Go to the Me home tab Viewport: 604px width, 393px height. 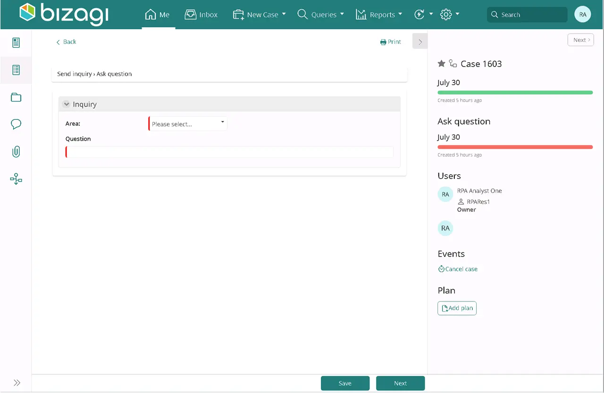[x=158, y=15]
